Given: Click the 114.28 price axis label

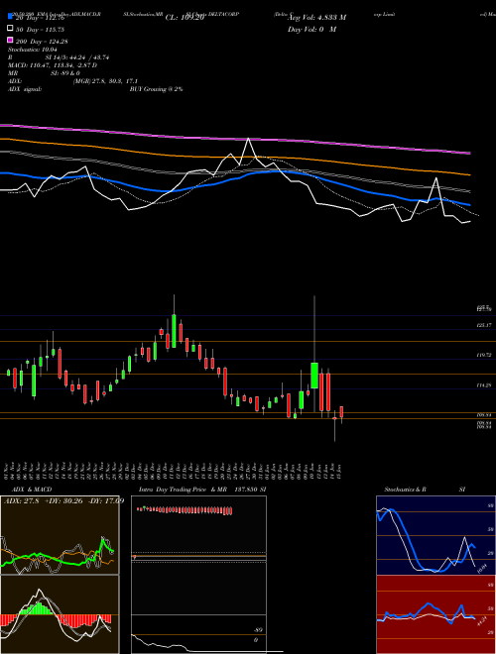Looking at the screenshot, I should tap(484, 385).
